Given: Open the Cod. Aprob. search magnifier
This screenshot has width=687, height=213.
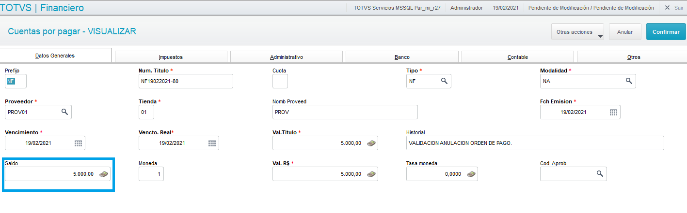Looking at the screenshot, I should click(600, 174).
